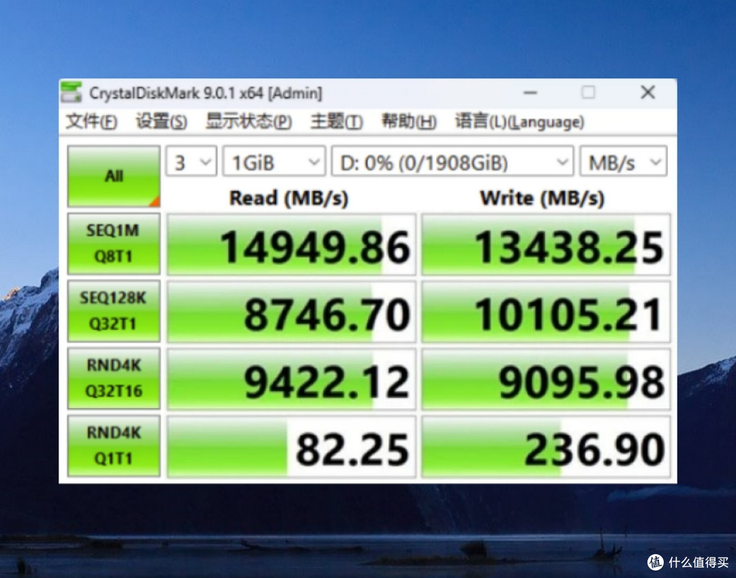This screenshot has width=736, height=578.
Task: Click the Read (MB/s) column header
Action: pyautogui.click(x=289, y=198)
